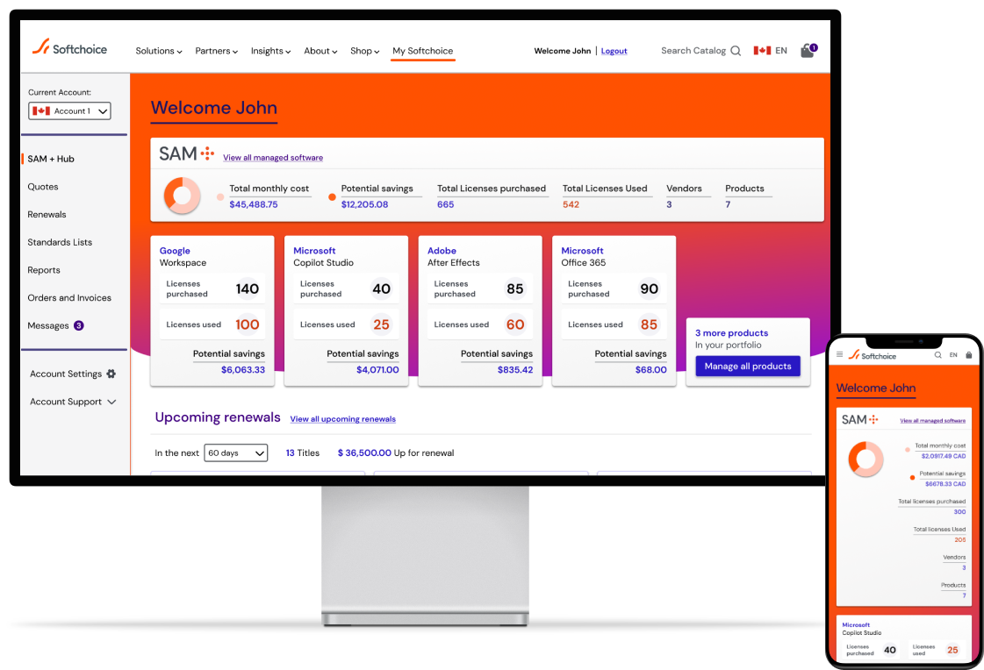Open the Solutions menu
This screenshot has width=984, height=670.
pos(159,51)
